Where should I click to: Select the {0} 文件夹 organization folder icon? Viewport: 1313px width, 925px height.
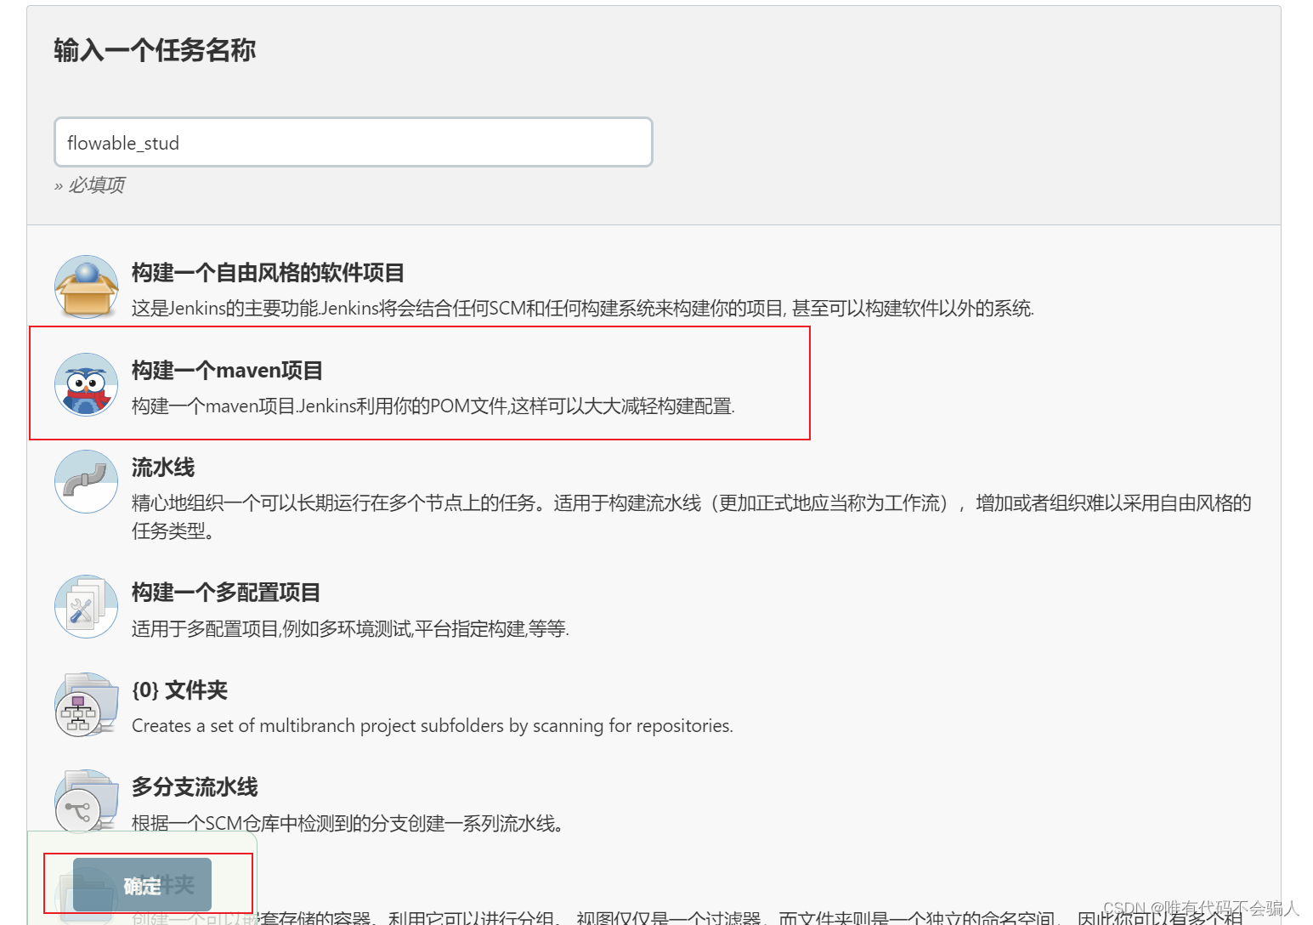(x=86, y=705)
